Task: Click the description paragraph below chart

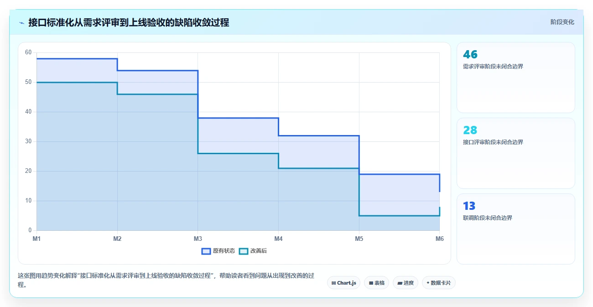Action: (166, 280)
